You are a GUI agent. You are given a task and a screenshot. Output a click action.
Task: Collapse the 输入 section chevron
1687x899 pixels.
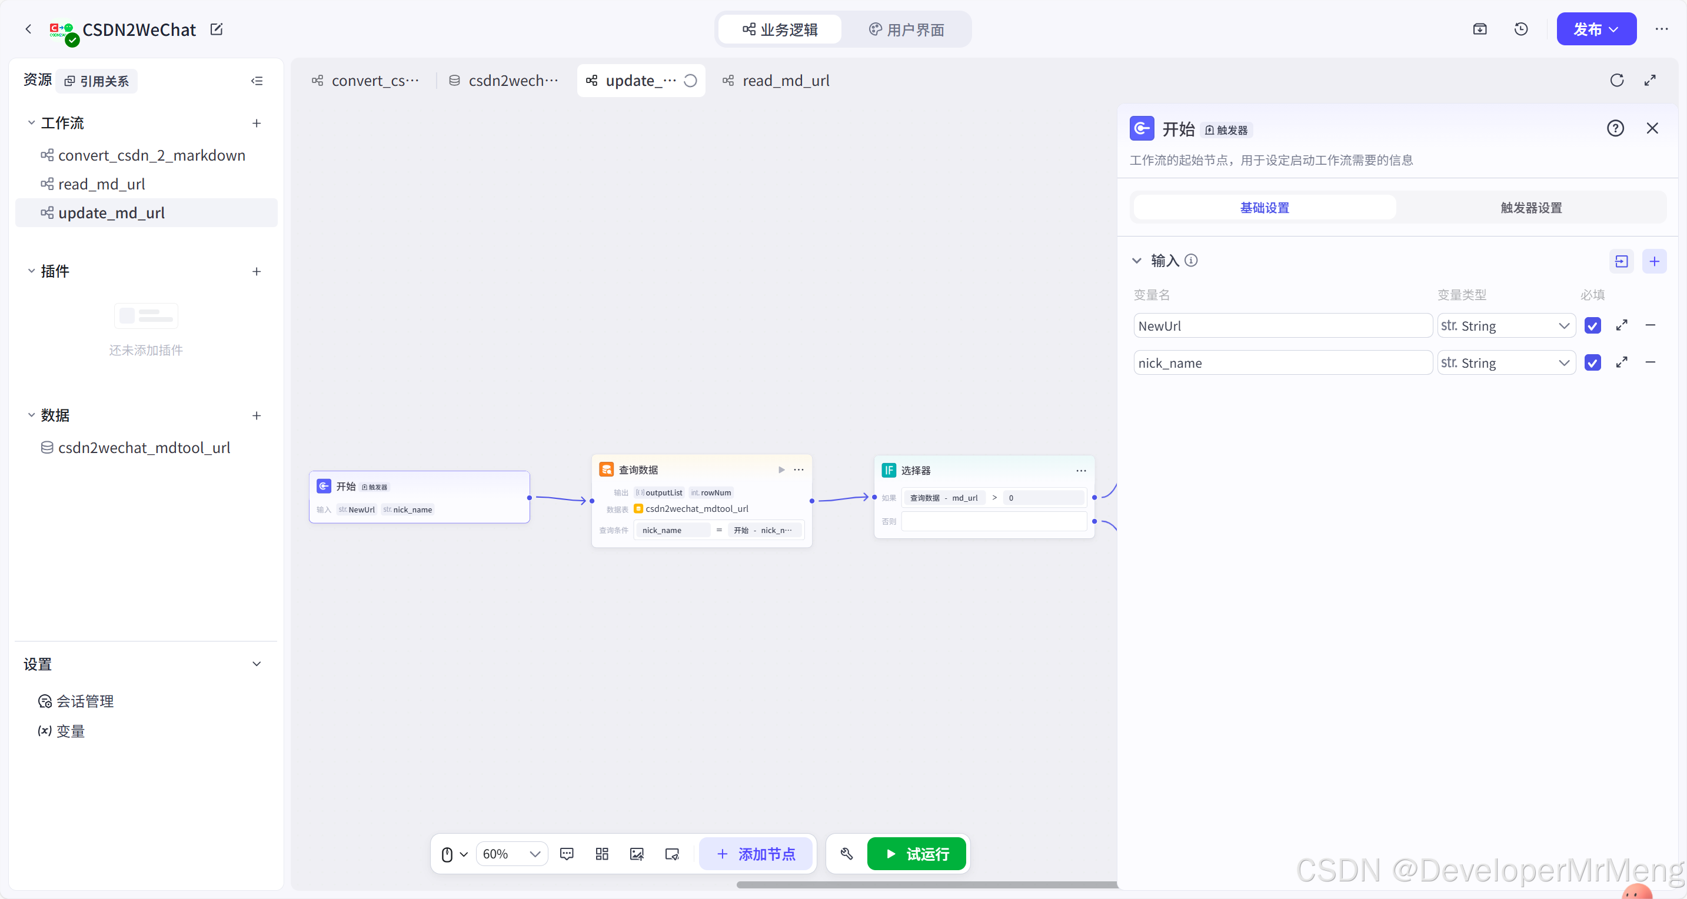1137,261
